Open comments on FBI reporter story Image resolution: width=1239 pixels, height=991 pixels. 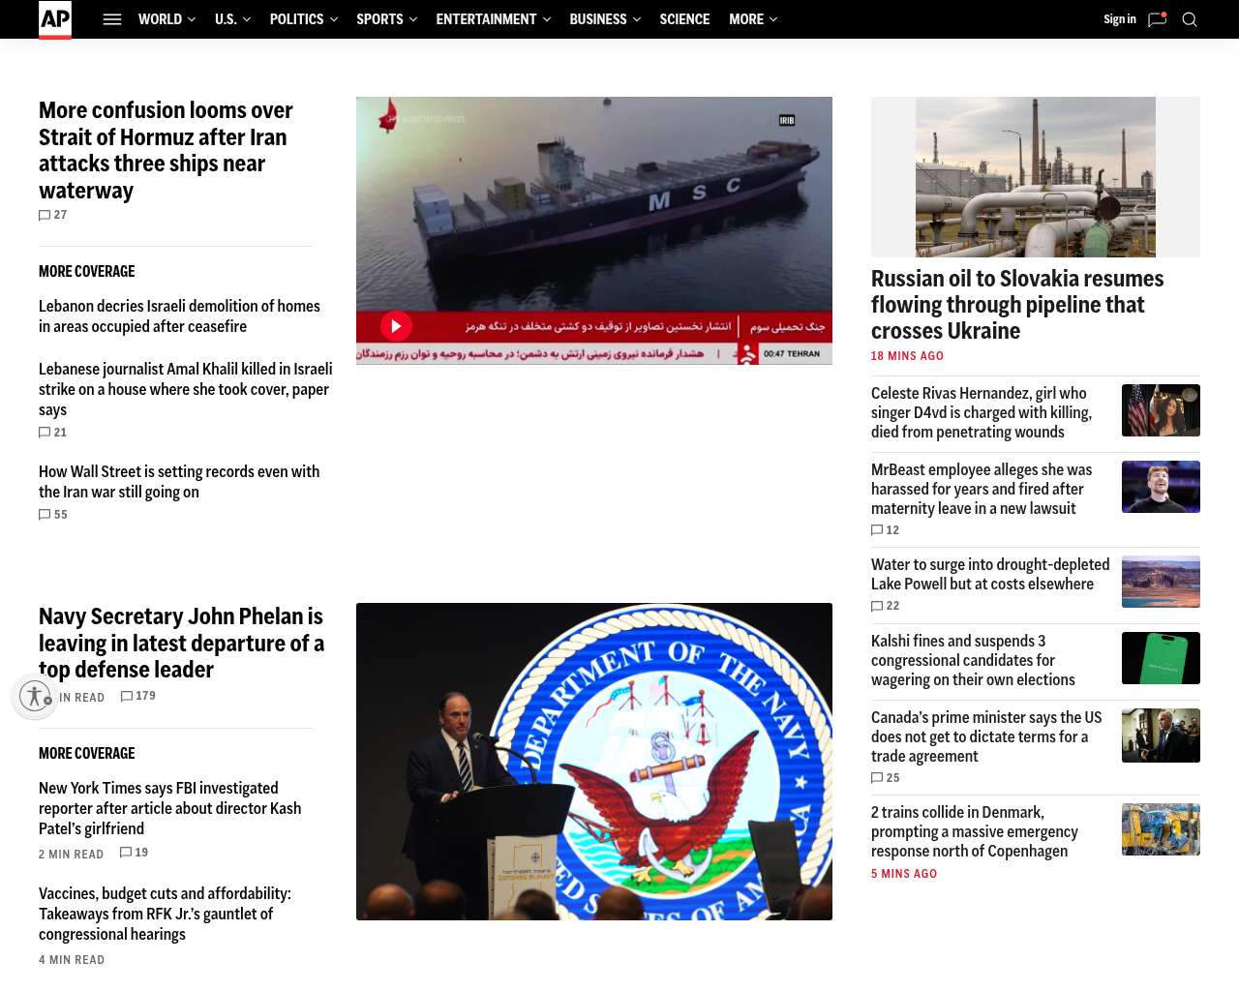coord(134,853)
